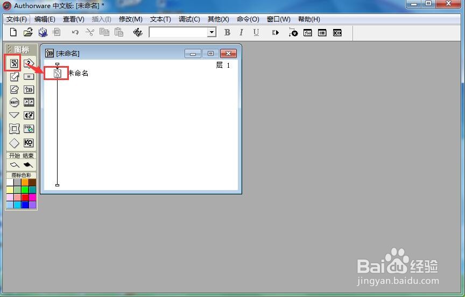Open the Functions window icon
Viewport: 465px width, 297px height.
(307, 33)
